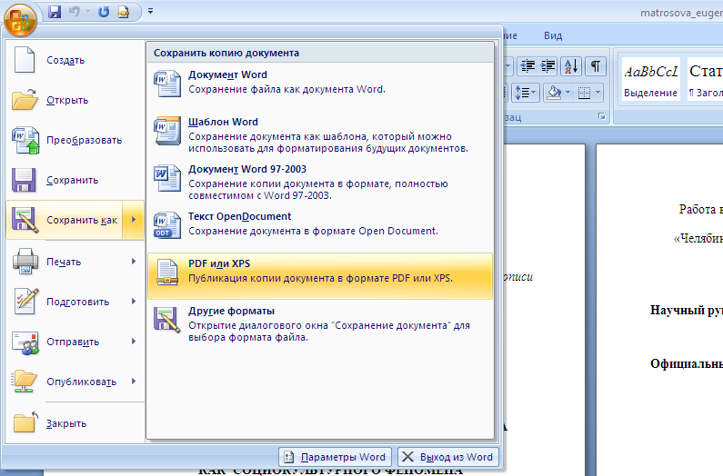723x476 pixels.
Task: Click the Redo icon in Quick Access toolbar
Action: tap(104, 12)
